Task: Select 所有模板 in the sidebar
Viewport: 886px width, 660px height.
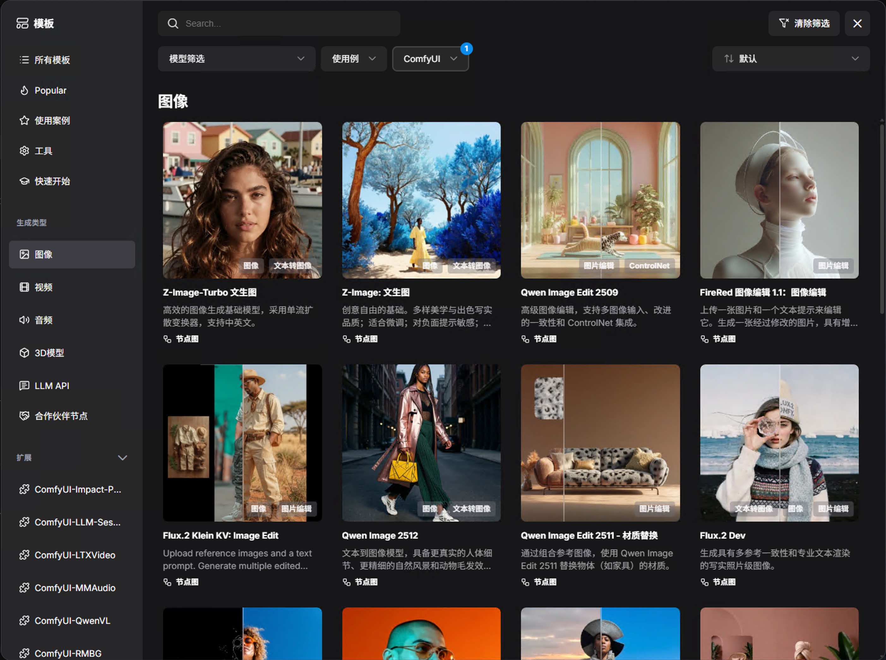Action: (52, 60)
